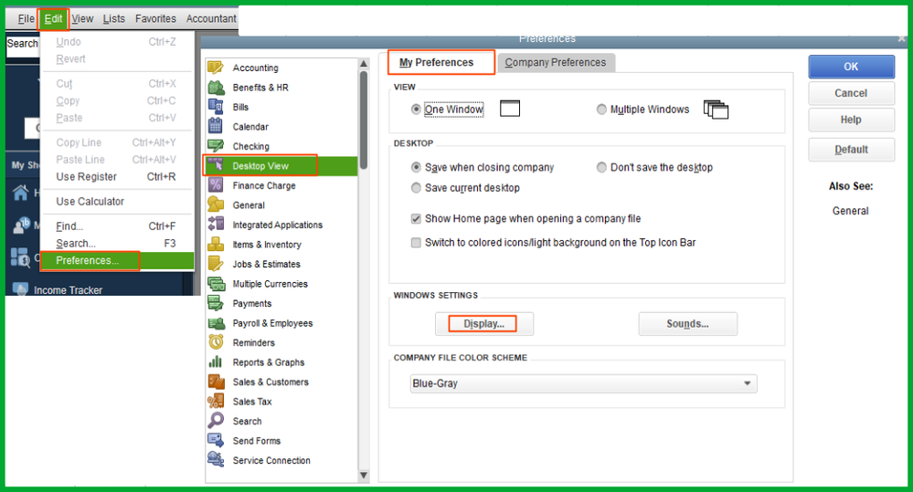Select the Accounting preferences icon
The width and height of the screenshot is (913, 492).
[216, 68]
